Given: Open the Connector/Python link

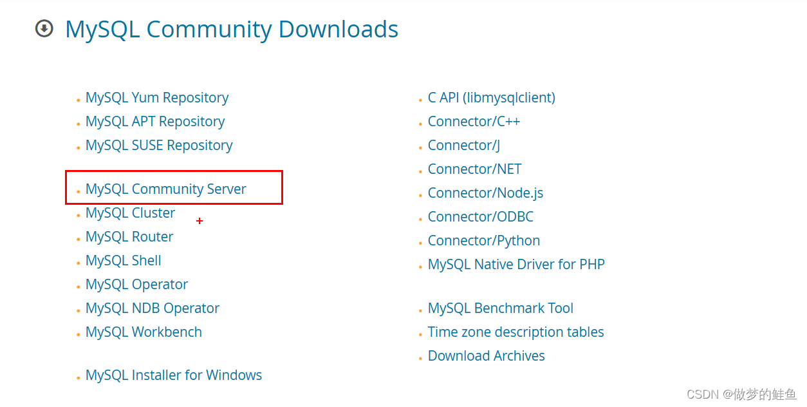Looking at the screenshot, I should coord(484,241).
